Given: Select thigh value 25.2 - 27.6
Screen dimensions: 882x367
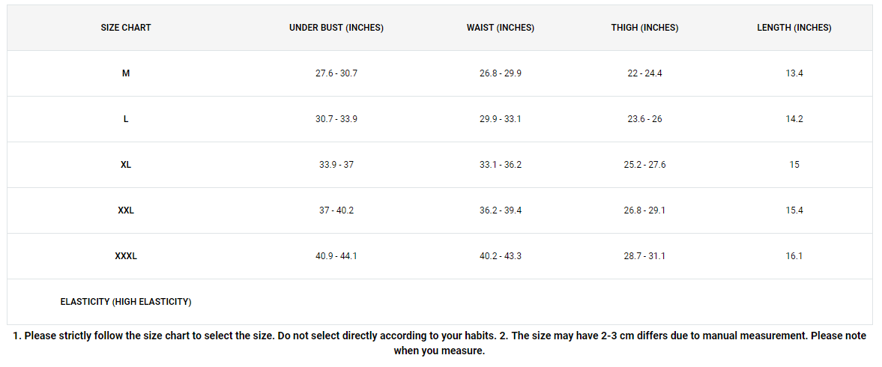Looking at the screenshot, I should pos(644,165).
